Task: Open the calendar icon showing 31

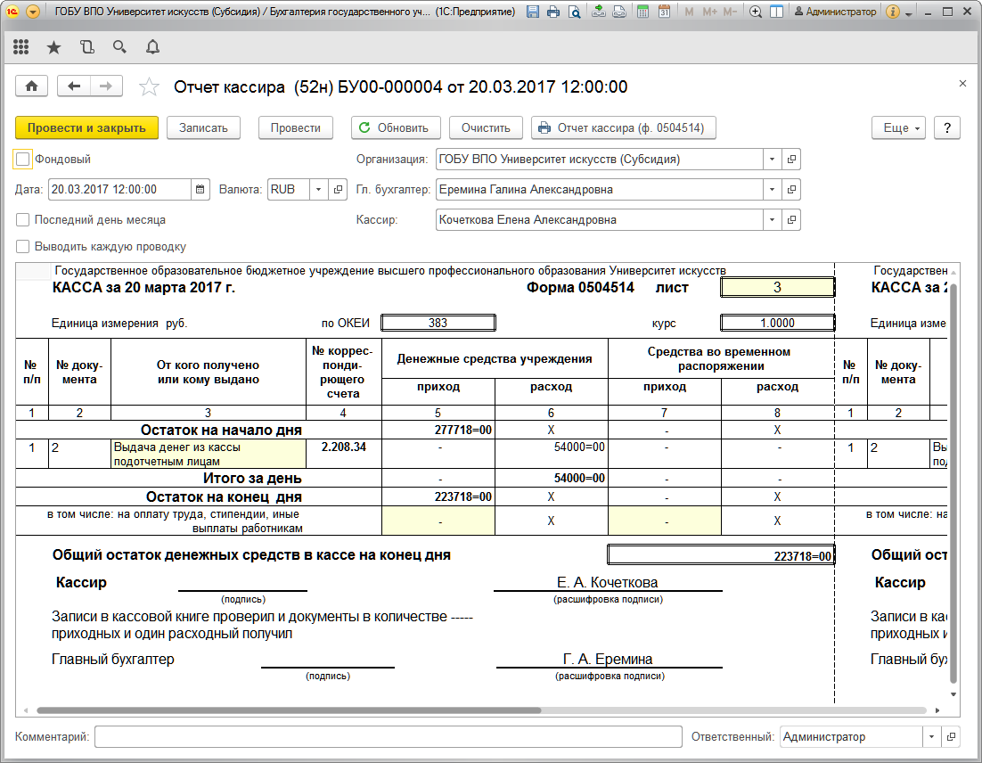Action: [x=664, y=12]
